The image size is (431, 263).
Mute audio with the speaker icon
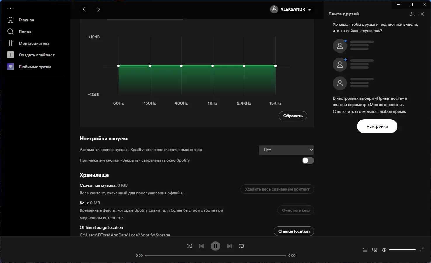(384, 250)
